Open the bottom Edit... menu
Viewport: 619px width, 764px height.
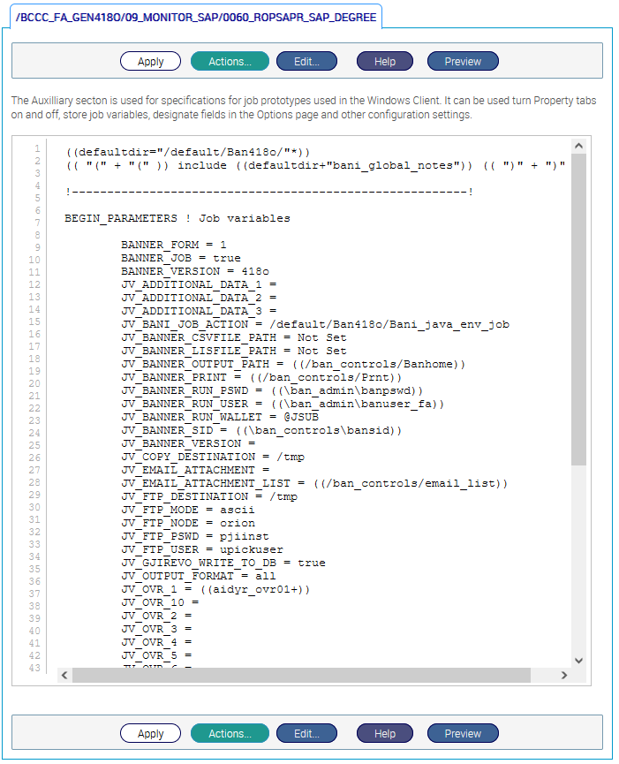pos(306,734)
